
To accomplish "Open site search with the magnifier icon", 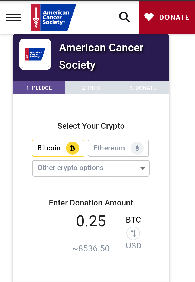I will click(124, 17).
